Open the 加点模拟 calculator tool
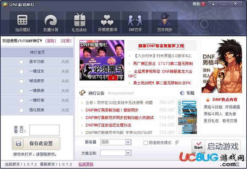The height and width of the screenshot is (169, 247). (x=22, y=23)
